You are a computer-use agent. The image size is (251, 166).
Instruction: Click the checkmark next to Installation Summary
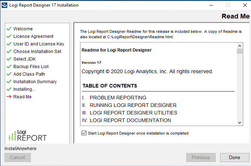(x=9, y=82)
